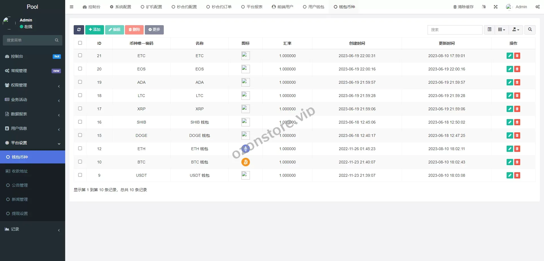Open the export data dropdown
This screenshot has height=261, width=544.
click(516, 30)
